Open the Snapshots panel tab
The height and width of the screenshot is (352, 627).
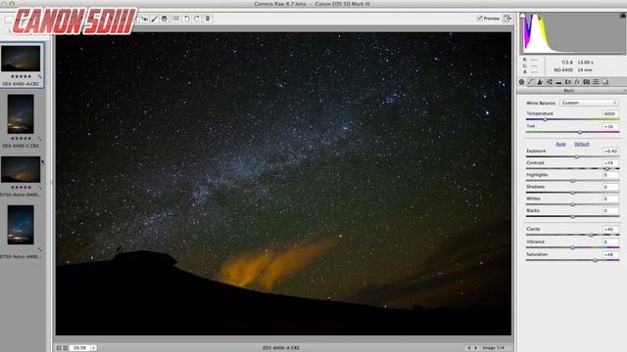605,82
